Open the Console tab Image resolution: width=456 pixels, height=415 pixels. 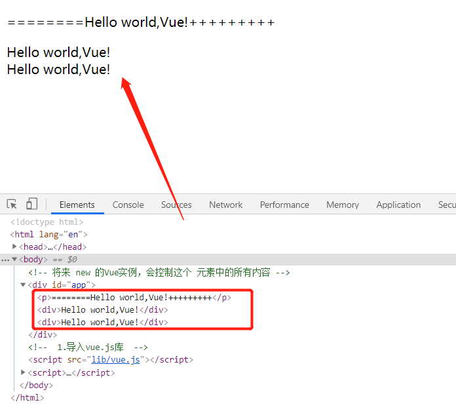pos(128,205)
